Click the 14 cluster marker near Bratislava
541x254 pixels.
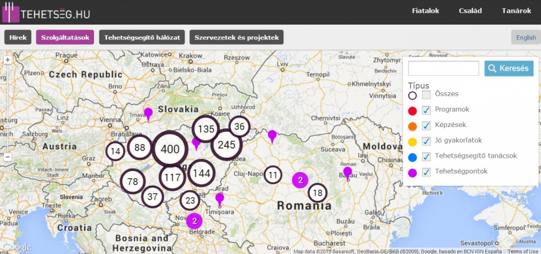(x=115, y=151)
